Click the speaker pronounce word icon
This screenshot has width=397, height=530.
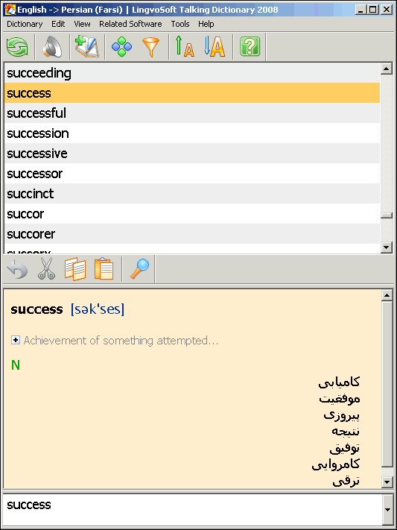coord(52,47)
